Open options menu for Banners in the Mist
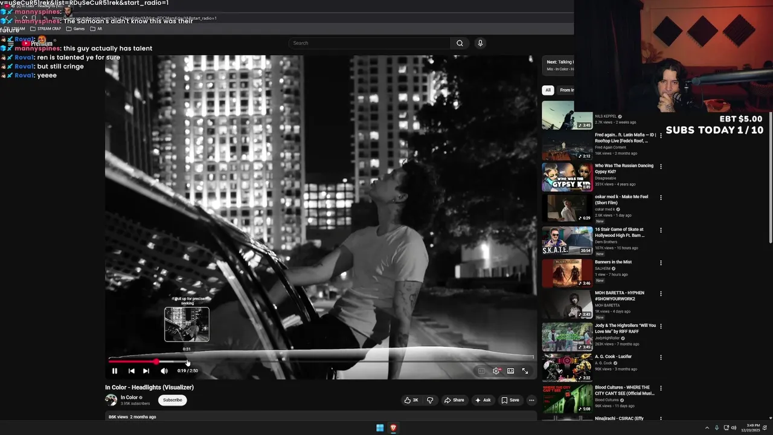Screen dimensions: 773x435 [x=661, y=263]
